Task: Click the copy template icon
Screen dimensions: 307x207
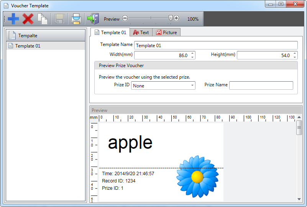Action: pyautogui.click(x=43, y=19)
